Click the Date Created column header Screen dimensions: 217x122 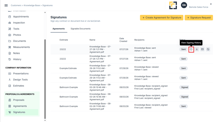pyautogui.click(x=123, y=40)
